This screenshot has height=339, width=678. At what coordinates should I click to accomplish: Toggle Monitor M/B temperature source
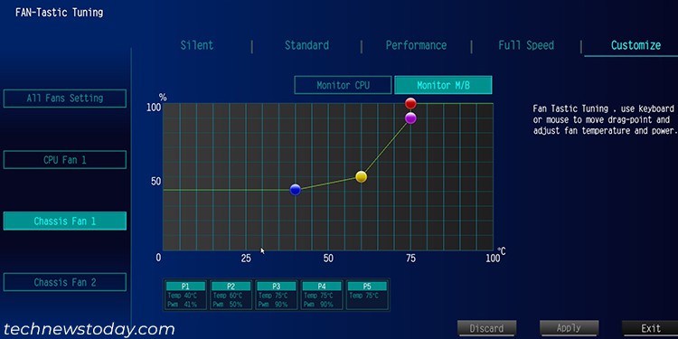pyautogui.click(x=443, y=85)
